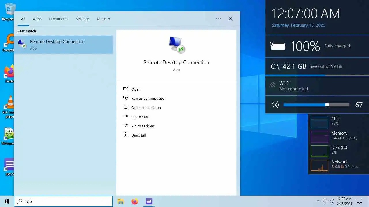Open File Explorer on taskbar
The width and height of the screenshot is (369, 207).
(121, 201)
